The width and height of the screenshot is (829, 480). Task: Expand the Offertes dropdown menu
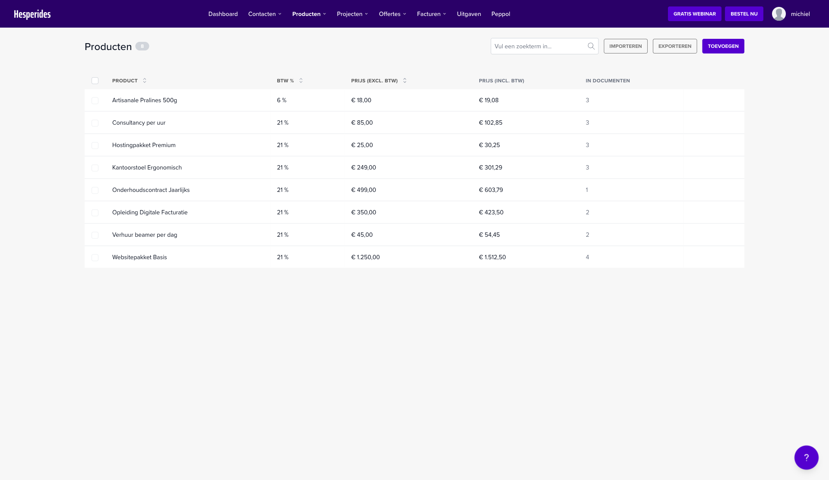[392, 14]
